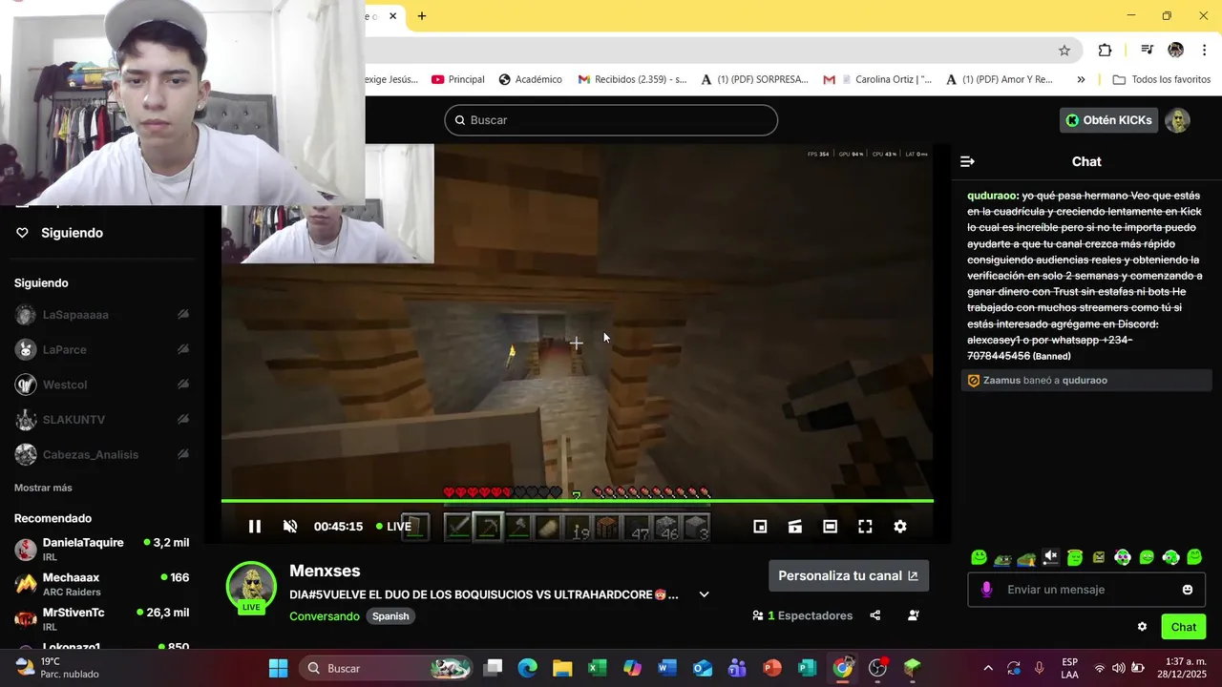Toggle notifications for LaSapaaaaa
The image size is (1222, 687).
(x=183, y=315)
